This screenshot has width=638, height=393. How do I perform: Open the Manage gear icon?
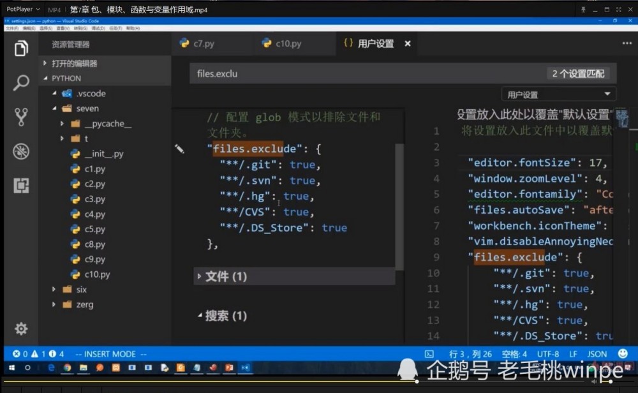pos(21,329)
